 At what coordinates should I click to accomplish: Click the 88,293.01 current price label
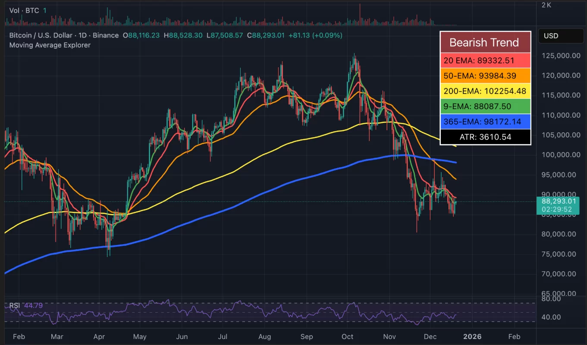coord(559,201)
